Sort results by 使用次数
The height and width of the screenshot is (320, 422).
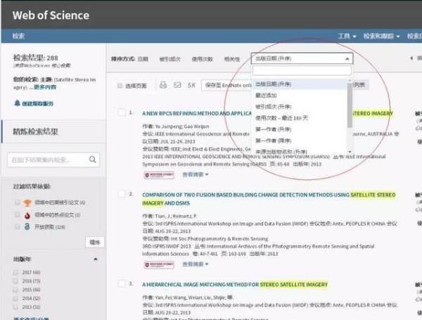click(202, 59)
